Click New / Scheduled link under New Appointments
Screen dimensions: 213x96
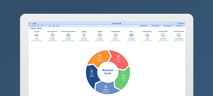point(52,41)
